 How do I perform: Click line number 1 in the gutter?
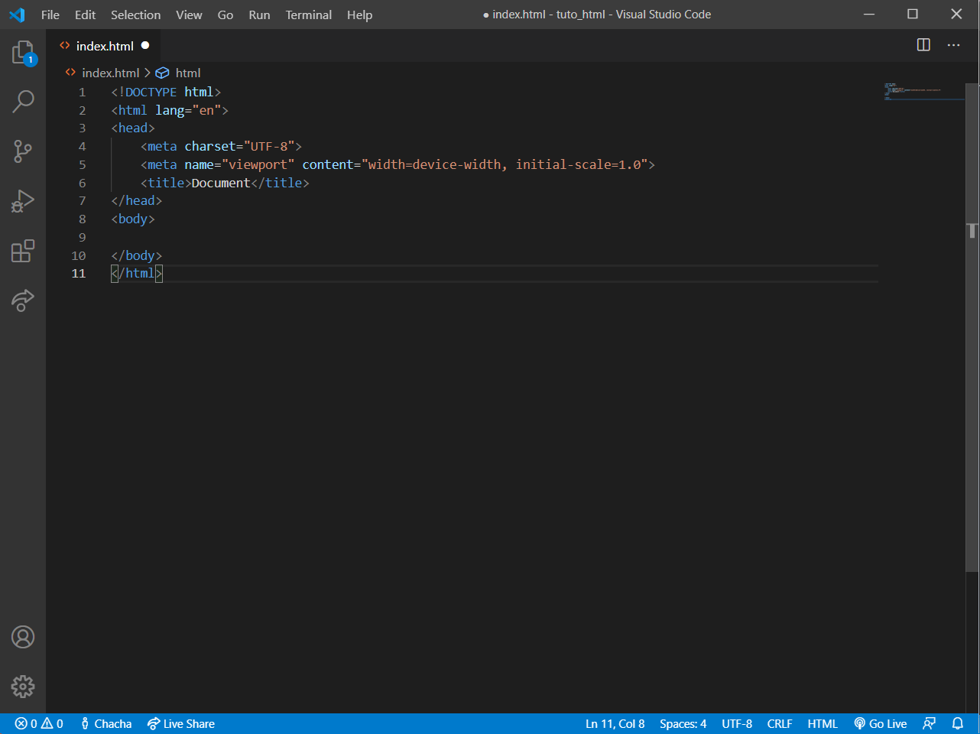click(x=82, y=92)
